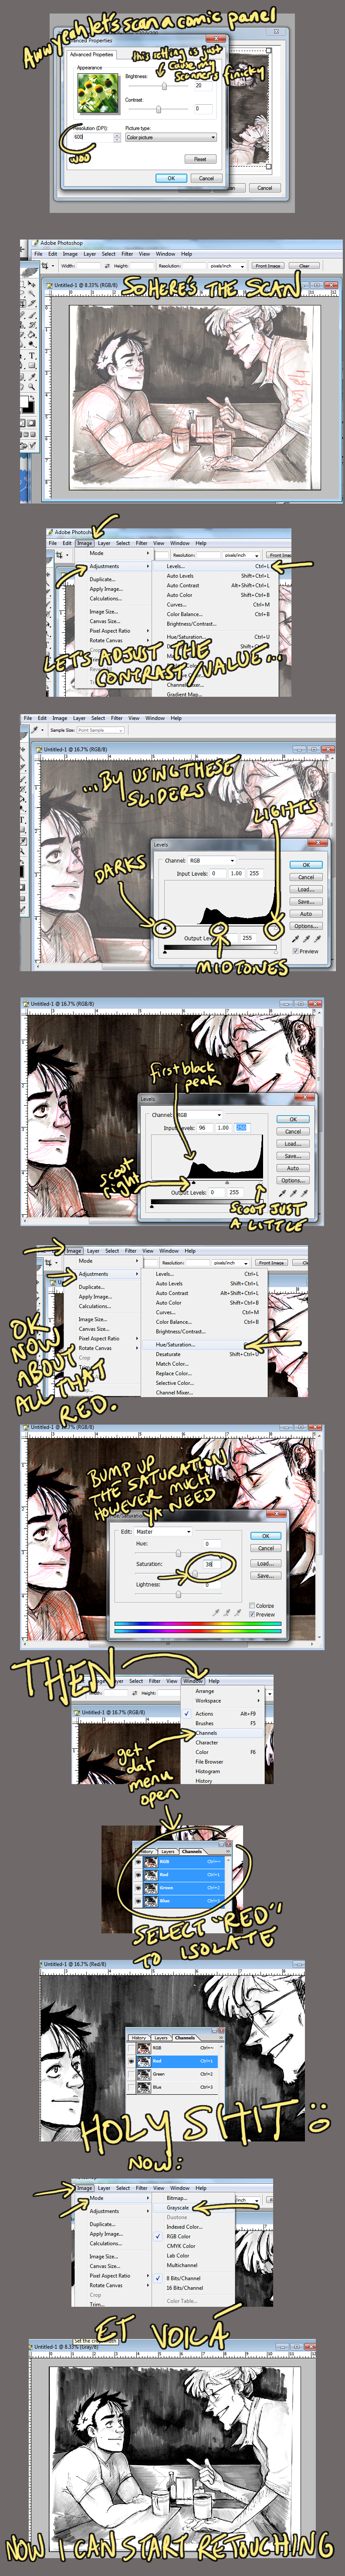345x2576 pixels.
Task: Hide Red channel eye in panel with single selection
Action: tap(131, 2061)
